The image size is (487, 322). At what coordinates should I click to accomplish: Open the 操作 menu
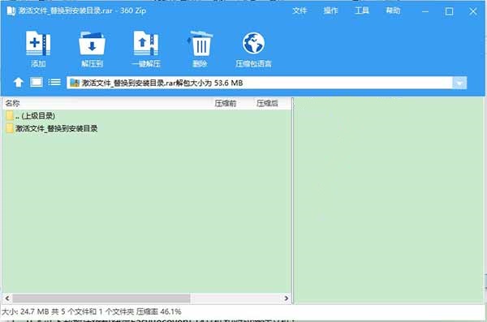(330, 11)
